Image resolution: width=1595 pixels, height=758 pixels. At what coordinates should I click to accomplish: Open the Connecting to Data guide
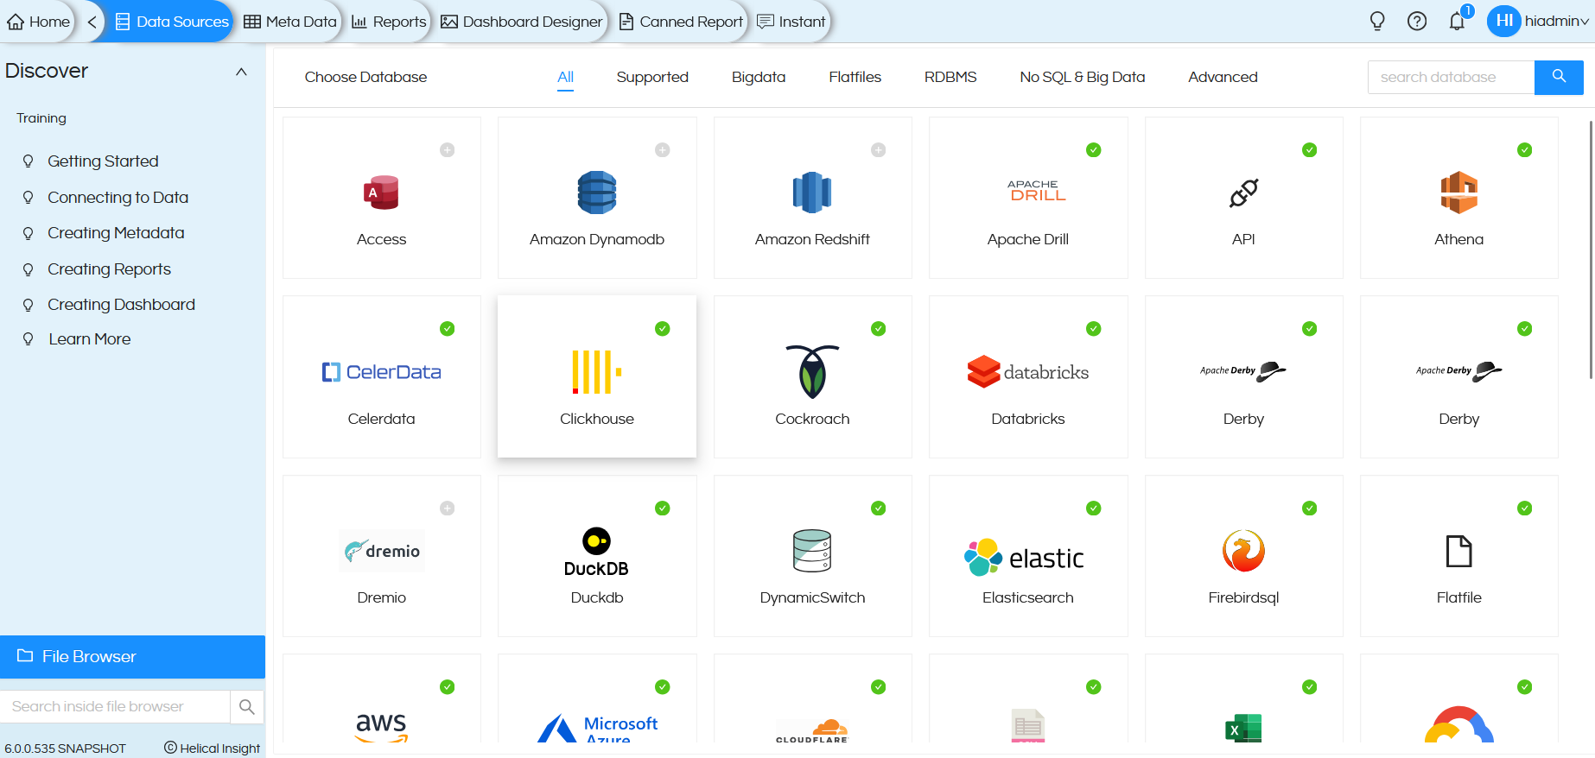[118, 198]
